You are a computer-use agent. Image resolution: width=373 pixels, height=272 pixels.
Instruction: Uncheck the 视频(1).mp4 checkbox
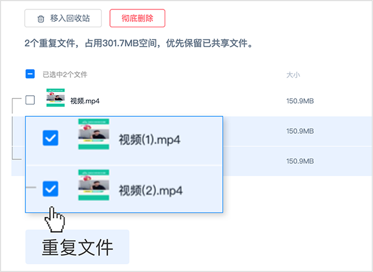[50, 139]
